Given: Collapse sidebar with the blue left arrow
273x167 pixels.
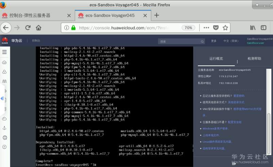Looking at the screenshot, I should pos(2,99).
